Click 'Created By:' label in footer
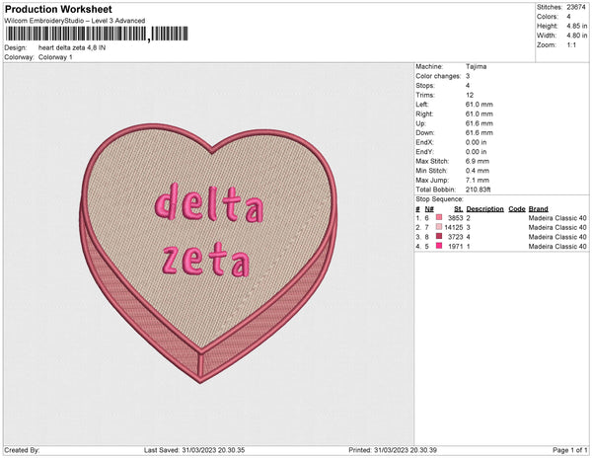This screenshot has width=592, height=458. [x=22, y=450]
